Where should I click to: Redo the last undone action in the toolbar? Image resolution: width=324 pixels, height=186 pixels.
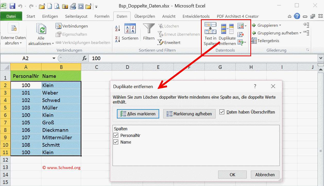pos(32,6)
